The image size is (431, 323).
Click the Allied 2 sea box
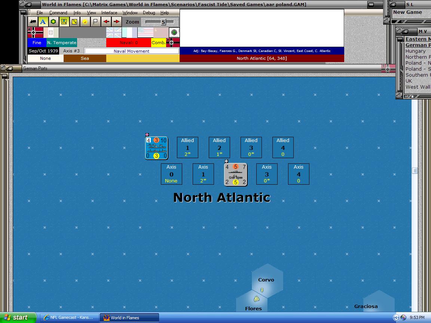tap(219, 148)
